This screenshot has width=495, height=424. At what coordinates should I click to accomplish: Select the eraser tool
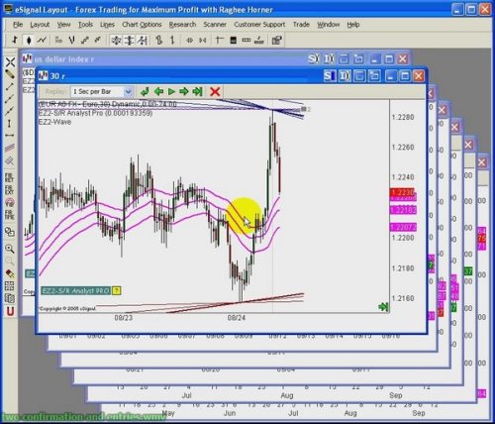pos(10,273)
